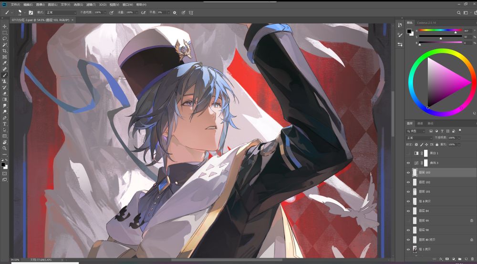Select the Crop tool
The width and height of the screenshot is (477, 264).
[x=5, y=51]
